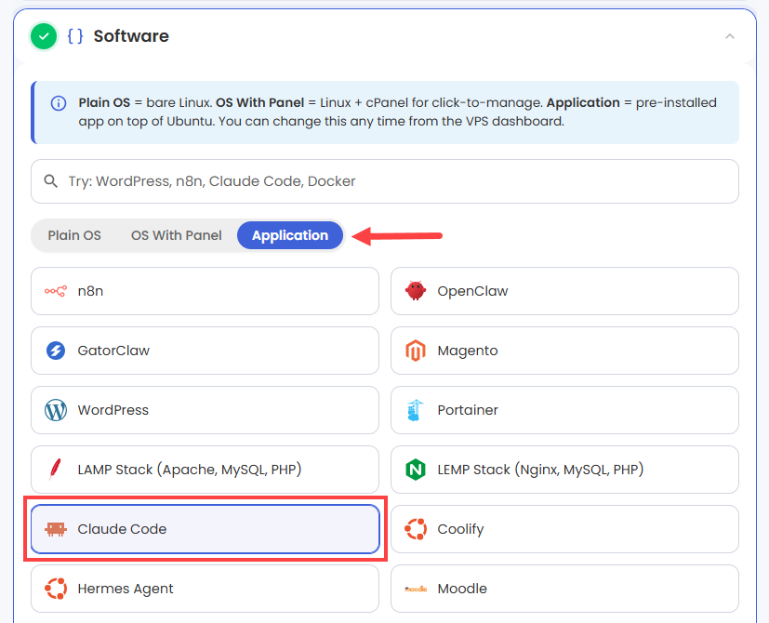Click the curly braces Software icon
769x623 pixels.
tap(75, 36)
